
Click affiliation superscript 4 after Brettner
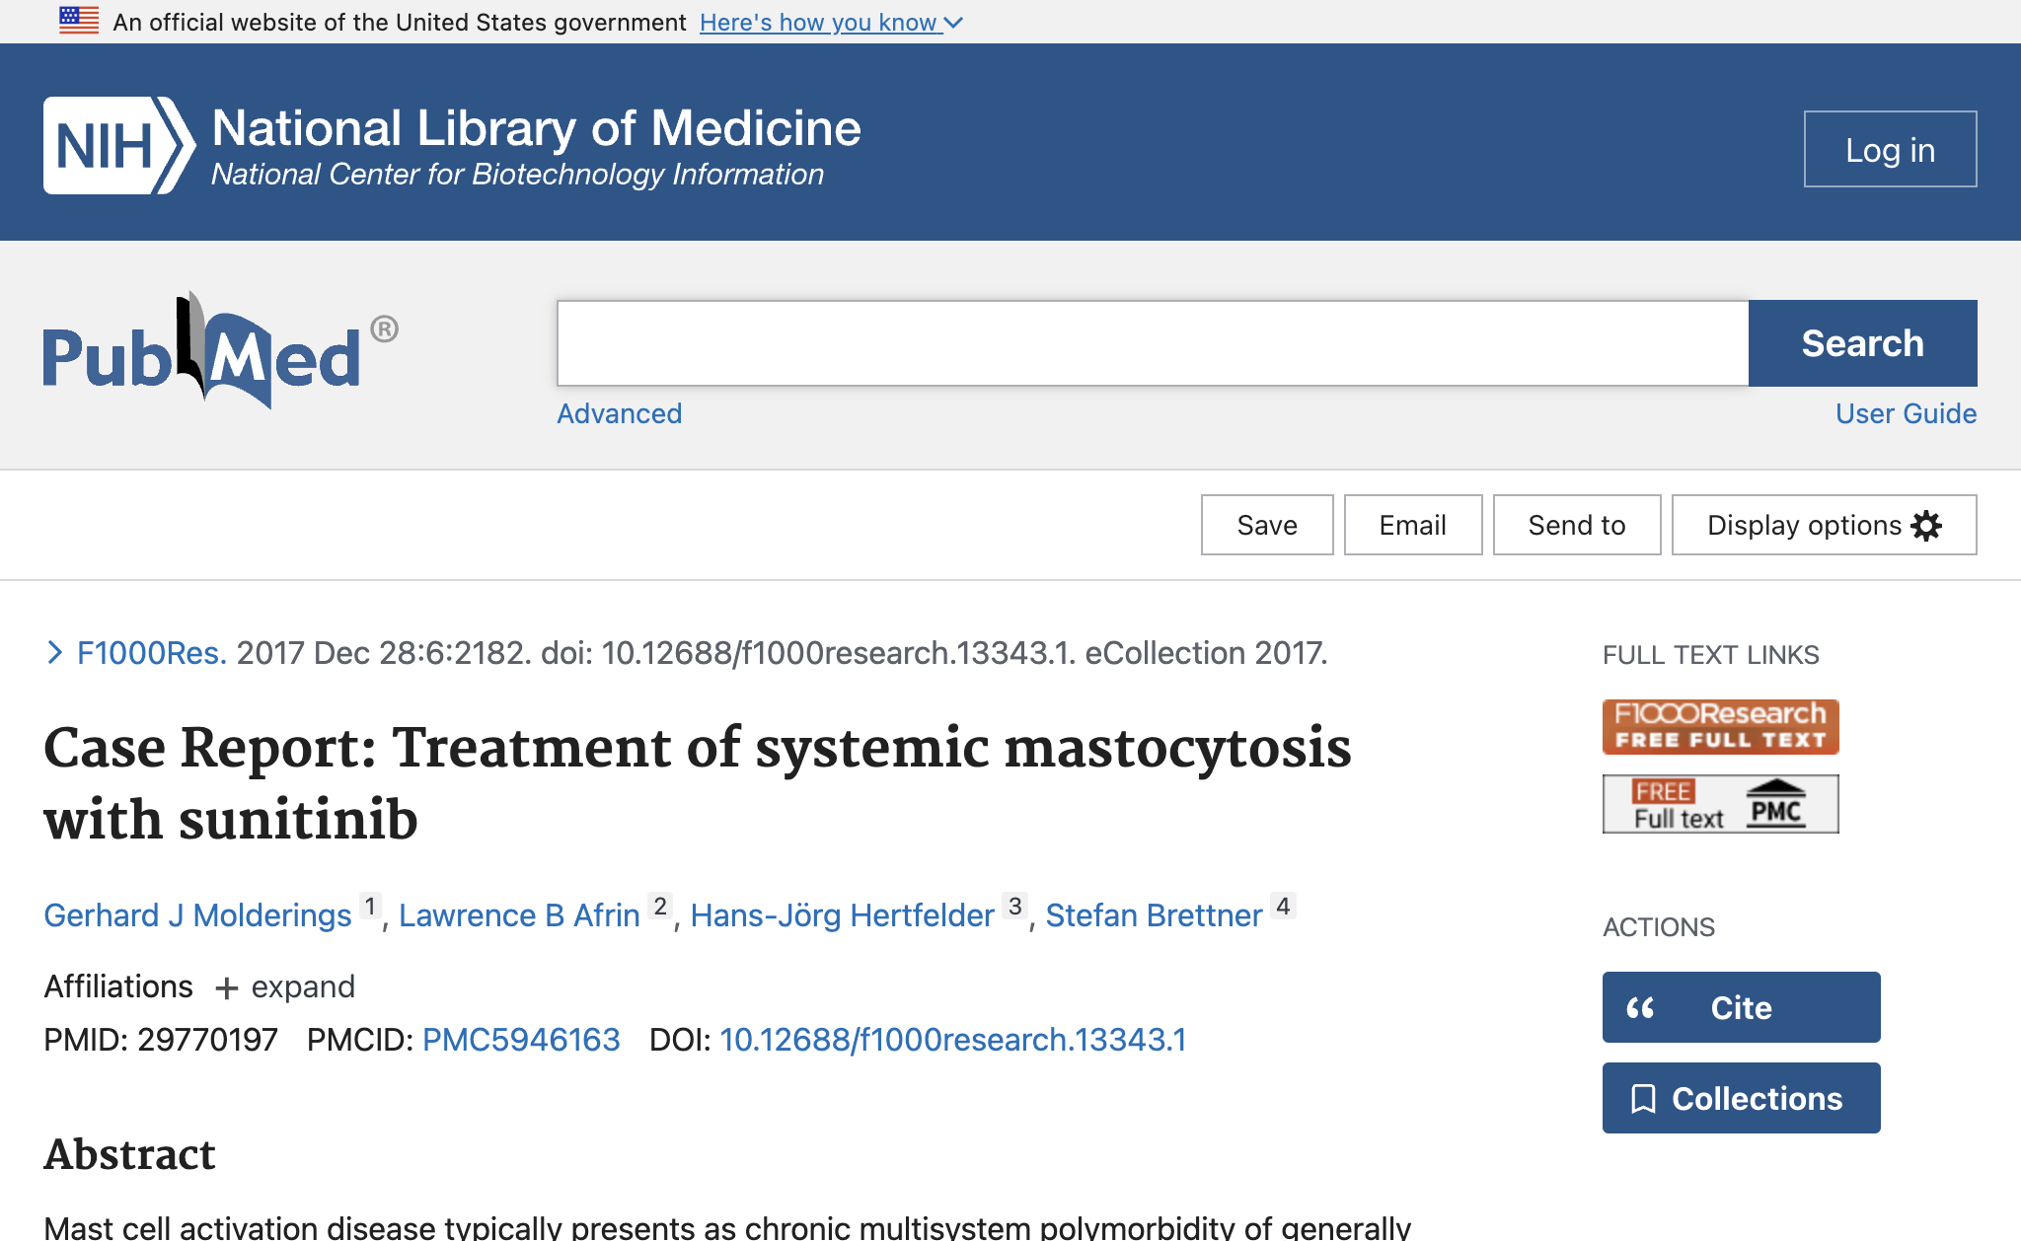(1283, 906)
